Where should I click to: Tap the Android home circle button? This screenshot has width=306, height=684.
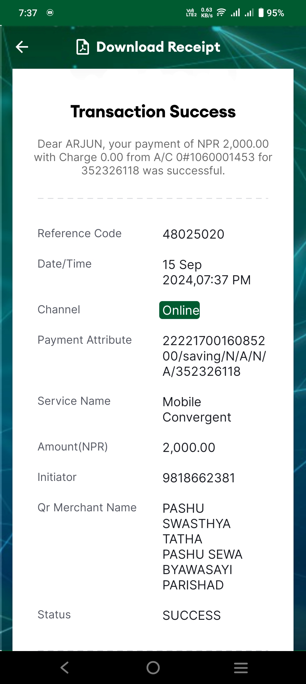coord(153,668)
